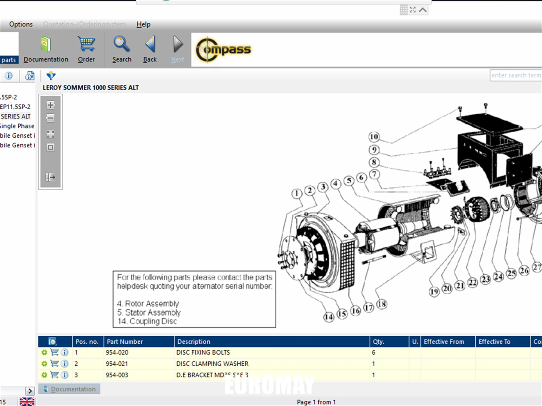Viewport: 542px width, 406px height.
Task: Click the Page 1 from 1 status text
Action: [x=316, y=402]
